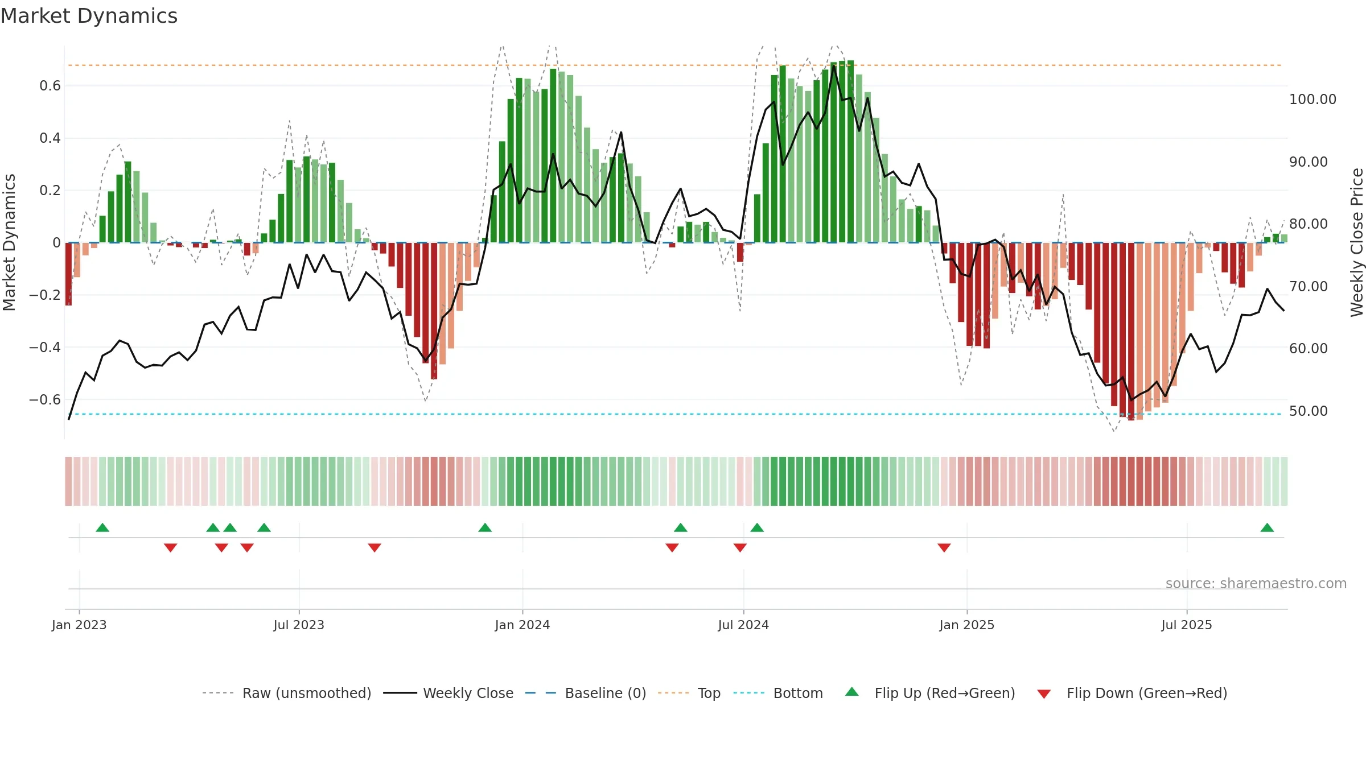Click the cyan dashed Bottom threshold line

tap(675, 414)
